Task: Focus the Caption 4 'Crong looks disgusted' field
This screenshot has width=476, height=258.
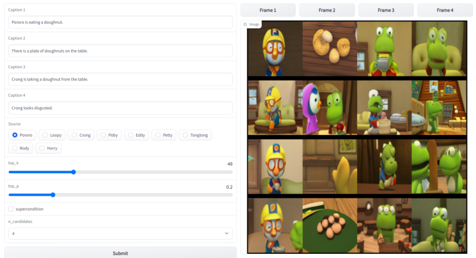Action: pos(121,107)
